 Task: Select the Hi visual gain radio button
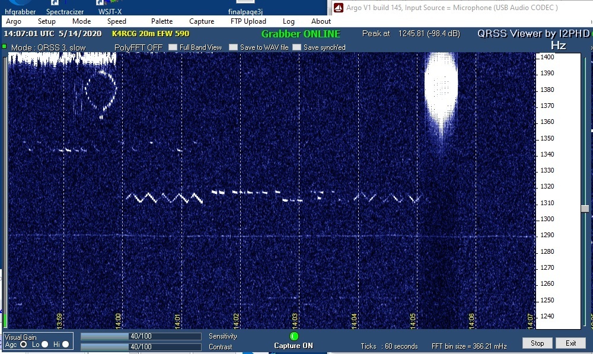click(65, 345)
